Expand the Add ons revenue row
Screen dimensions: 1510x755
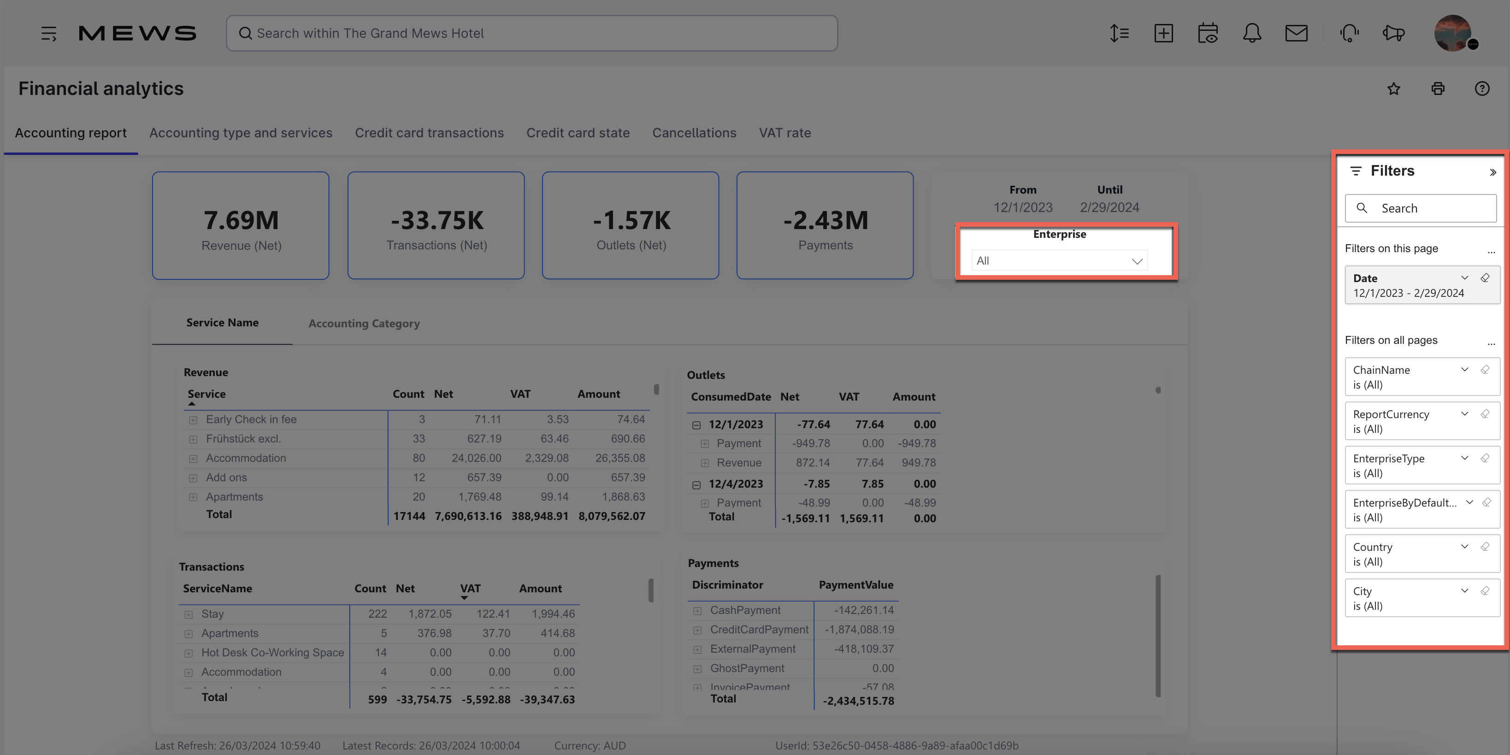(193, 478)
